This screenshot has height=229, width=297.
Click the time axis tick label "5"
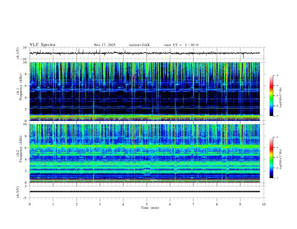(147, 204)
